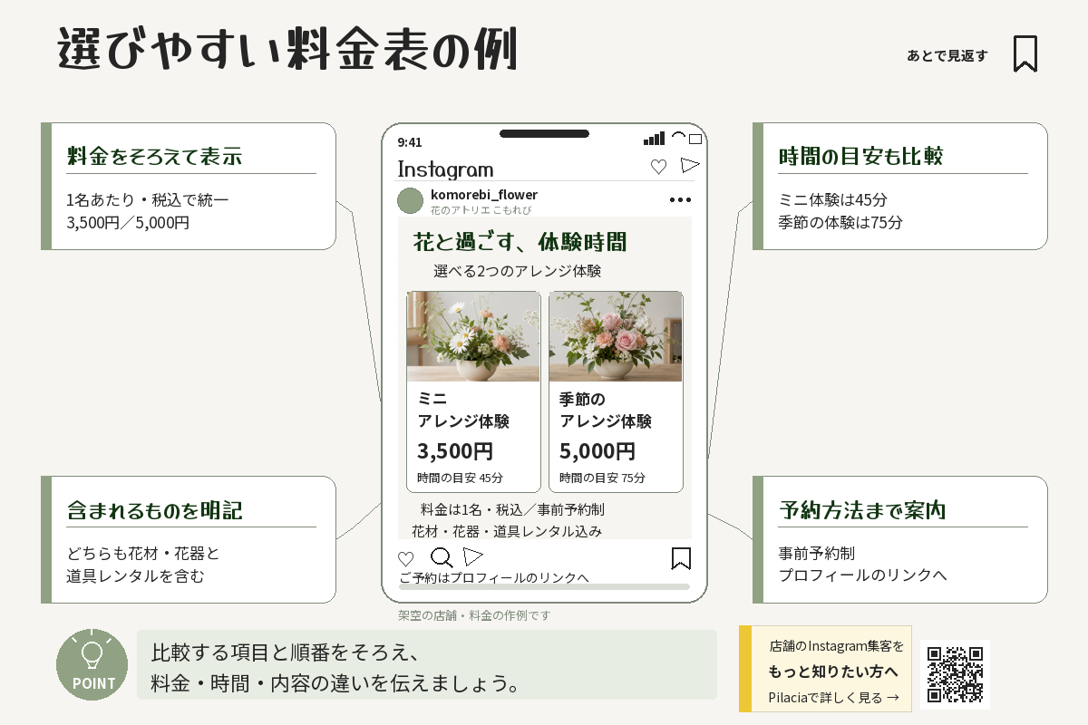Open the komorebi_flower username link
Image resolution: width=1088 pixels, height=725 pixels.
coord(484,195)
